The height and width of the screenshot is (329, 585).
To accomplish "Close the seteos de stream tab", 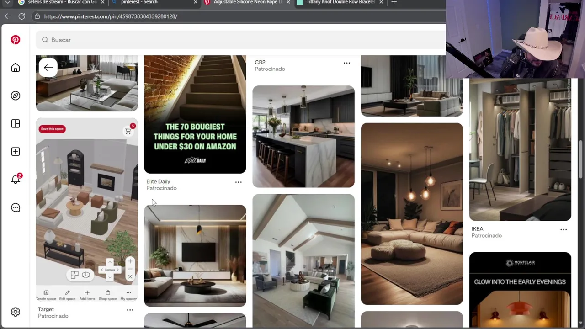I will (102, 2).
